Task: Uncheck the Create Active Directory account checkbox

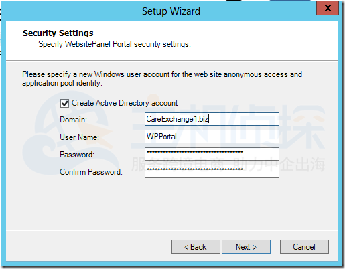Action: point(64,104)
